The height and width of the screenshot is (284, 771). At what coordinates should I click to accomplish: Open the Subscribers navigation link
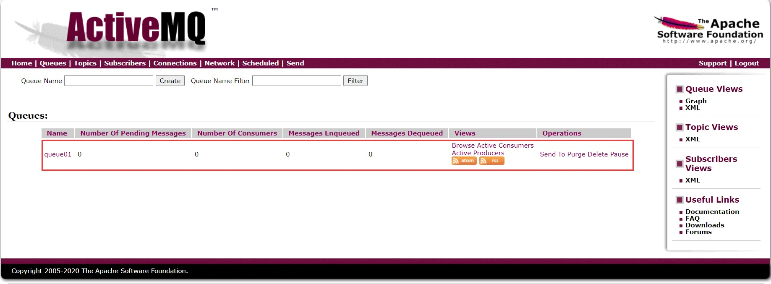click(x=125, y=63)
